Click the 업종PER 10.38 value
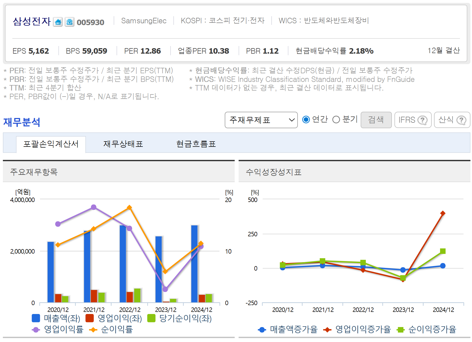 pyautogui.click(x=204, y=51)
